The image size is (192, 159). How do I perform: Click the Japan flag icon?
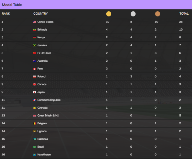click(34, 92)
